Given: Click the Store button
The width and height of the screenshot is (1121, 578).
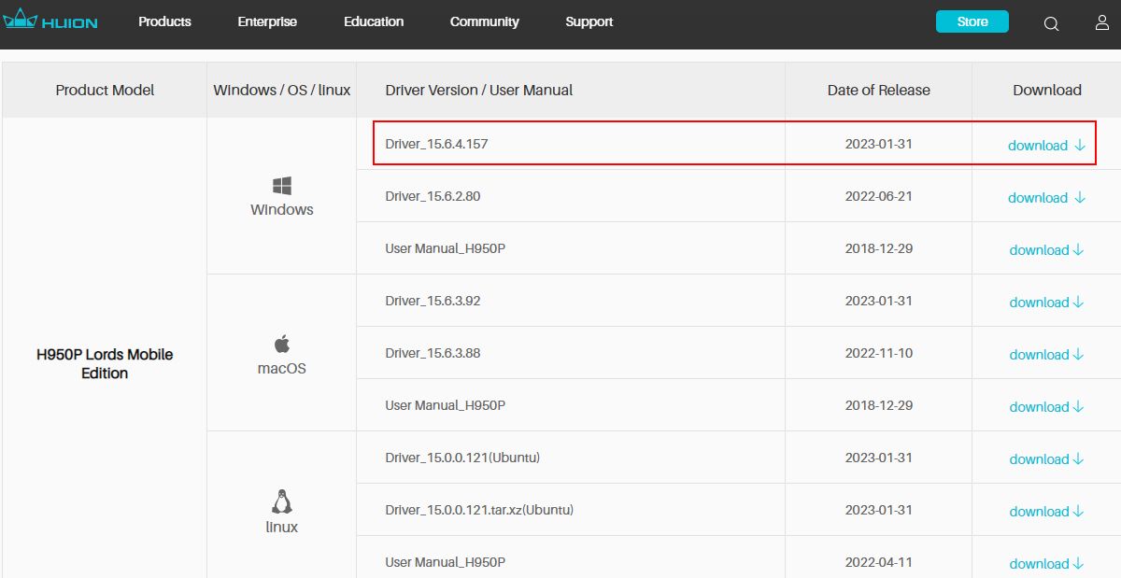Looking at the screenshot, I should (x=972, y=21).
